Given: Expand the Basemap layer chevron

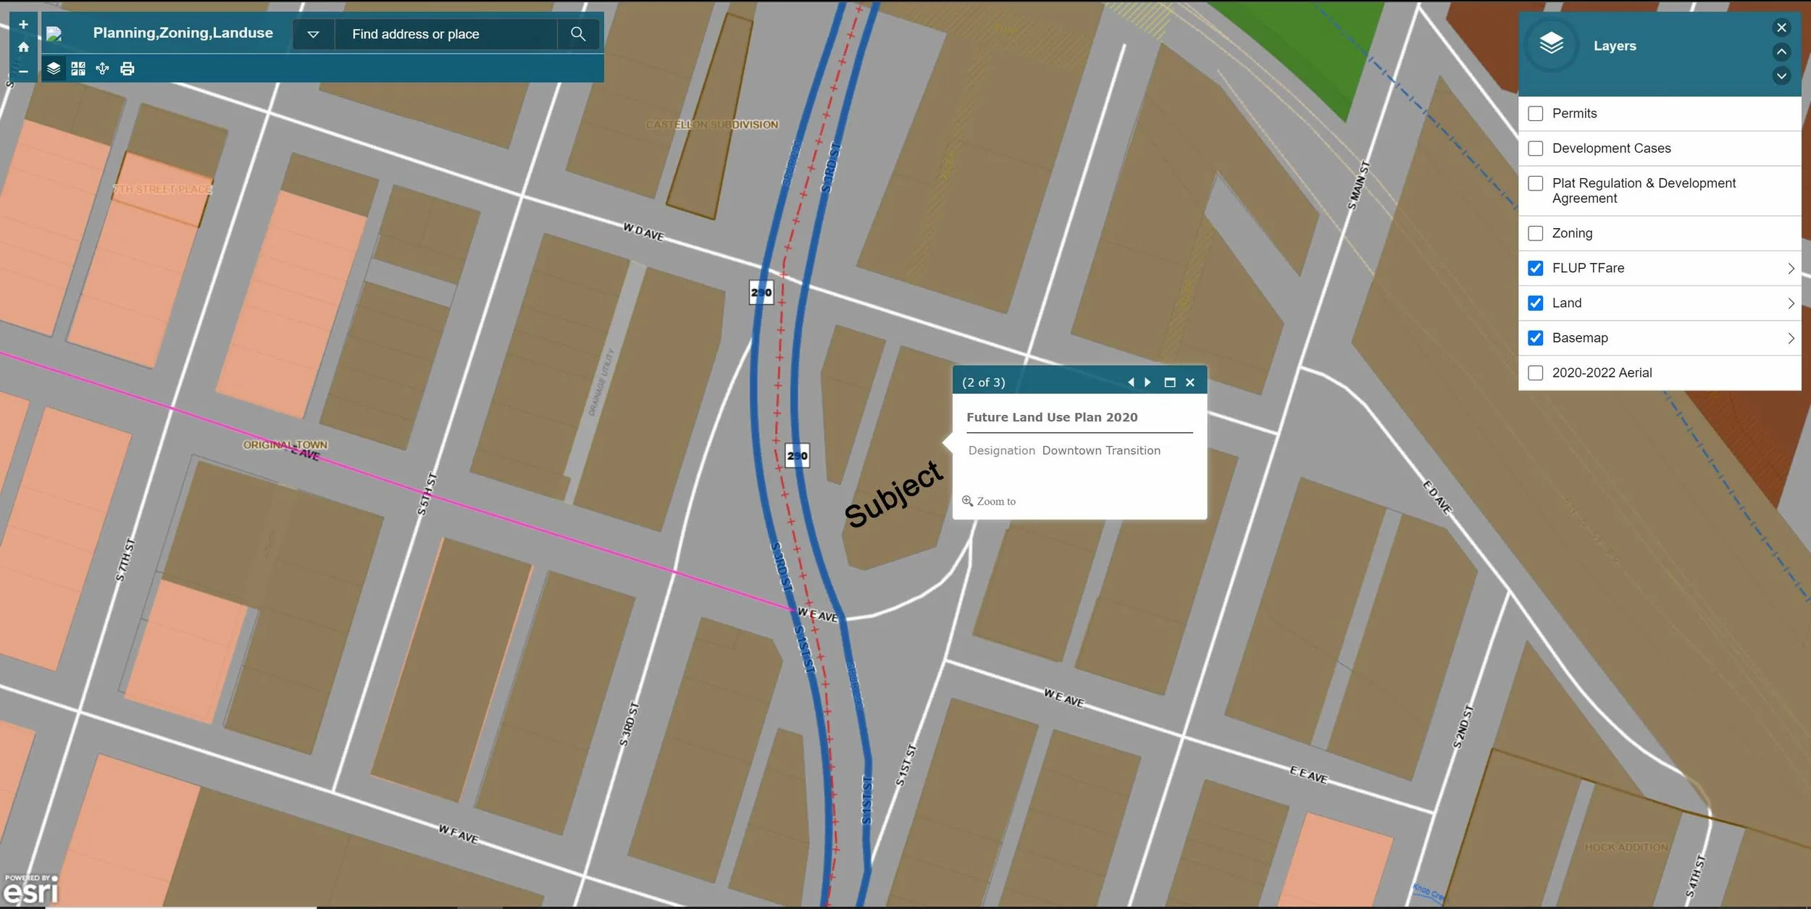Looking at the screenshot, I should 1790,338.
